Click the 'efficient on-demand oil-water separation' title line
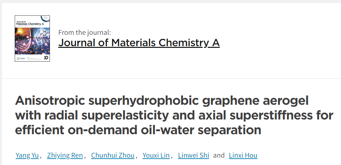The height and width of the screenshot is (165, 341). tap(138, 130)
